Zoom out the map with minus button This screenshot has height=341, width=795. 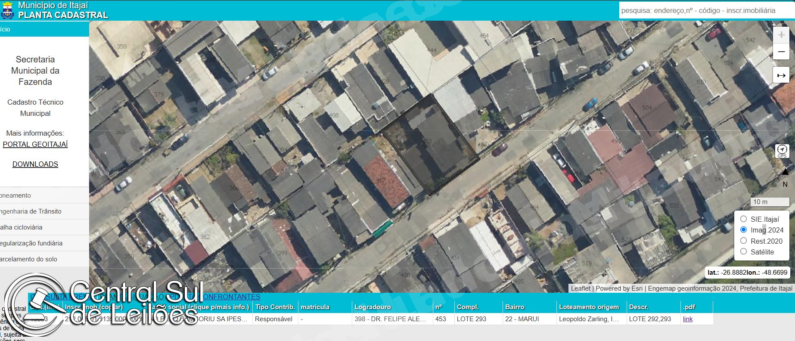(x=781, y=52)
